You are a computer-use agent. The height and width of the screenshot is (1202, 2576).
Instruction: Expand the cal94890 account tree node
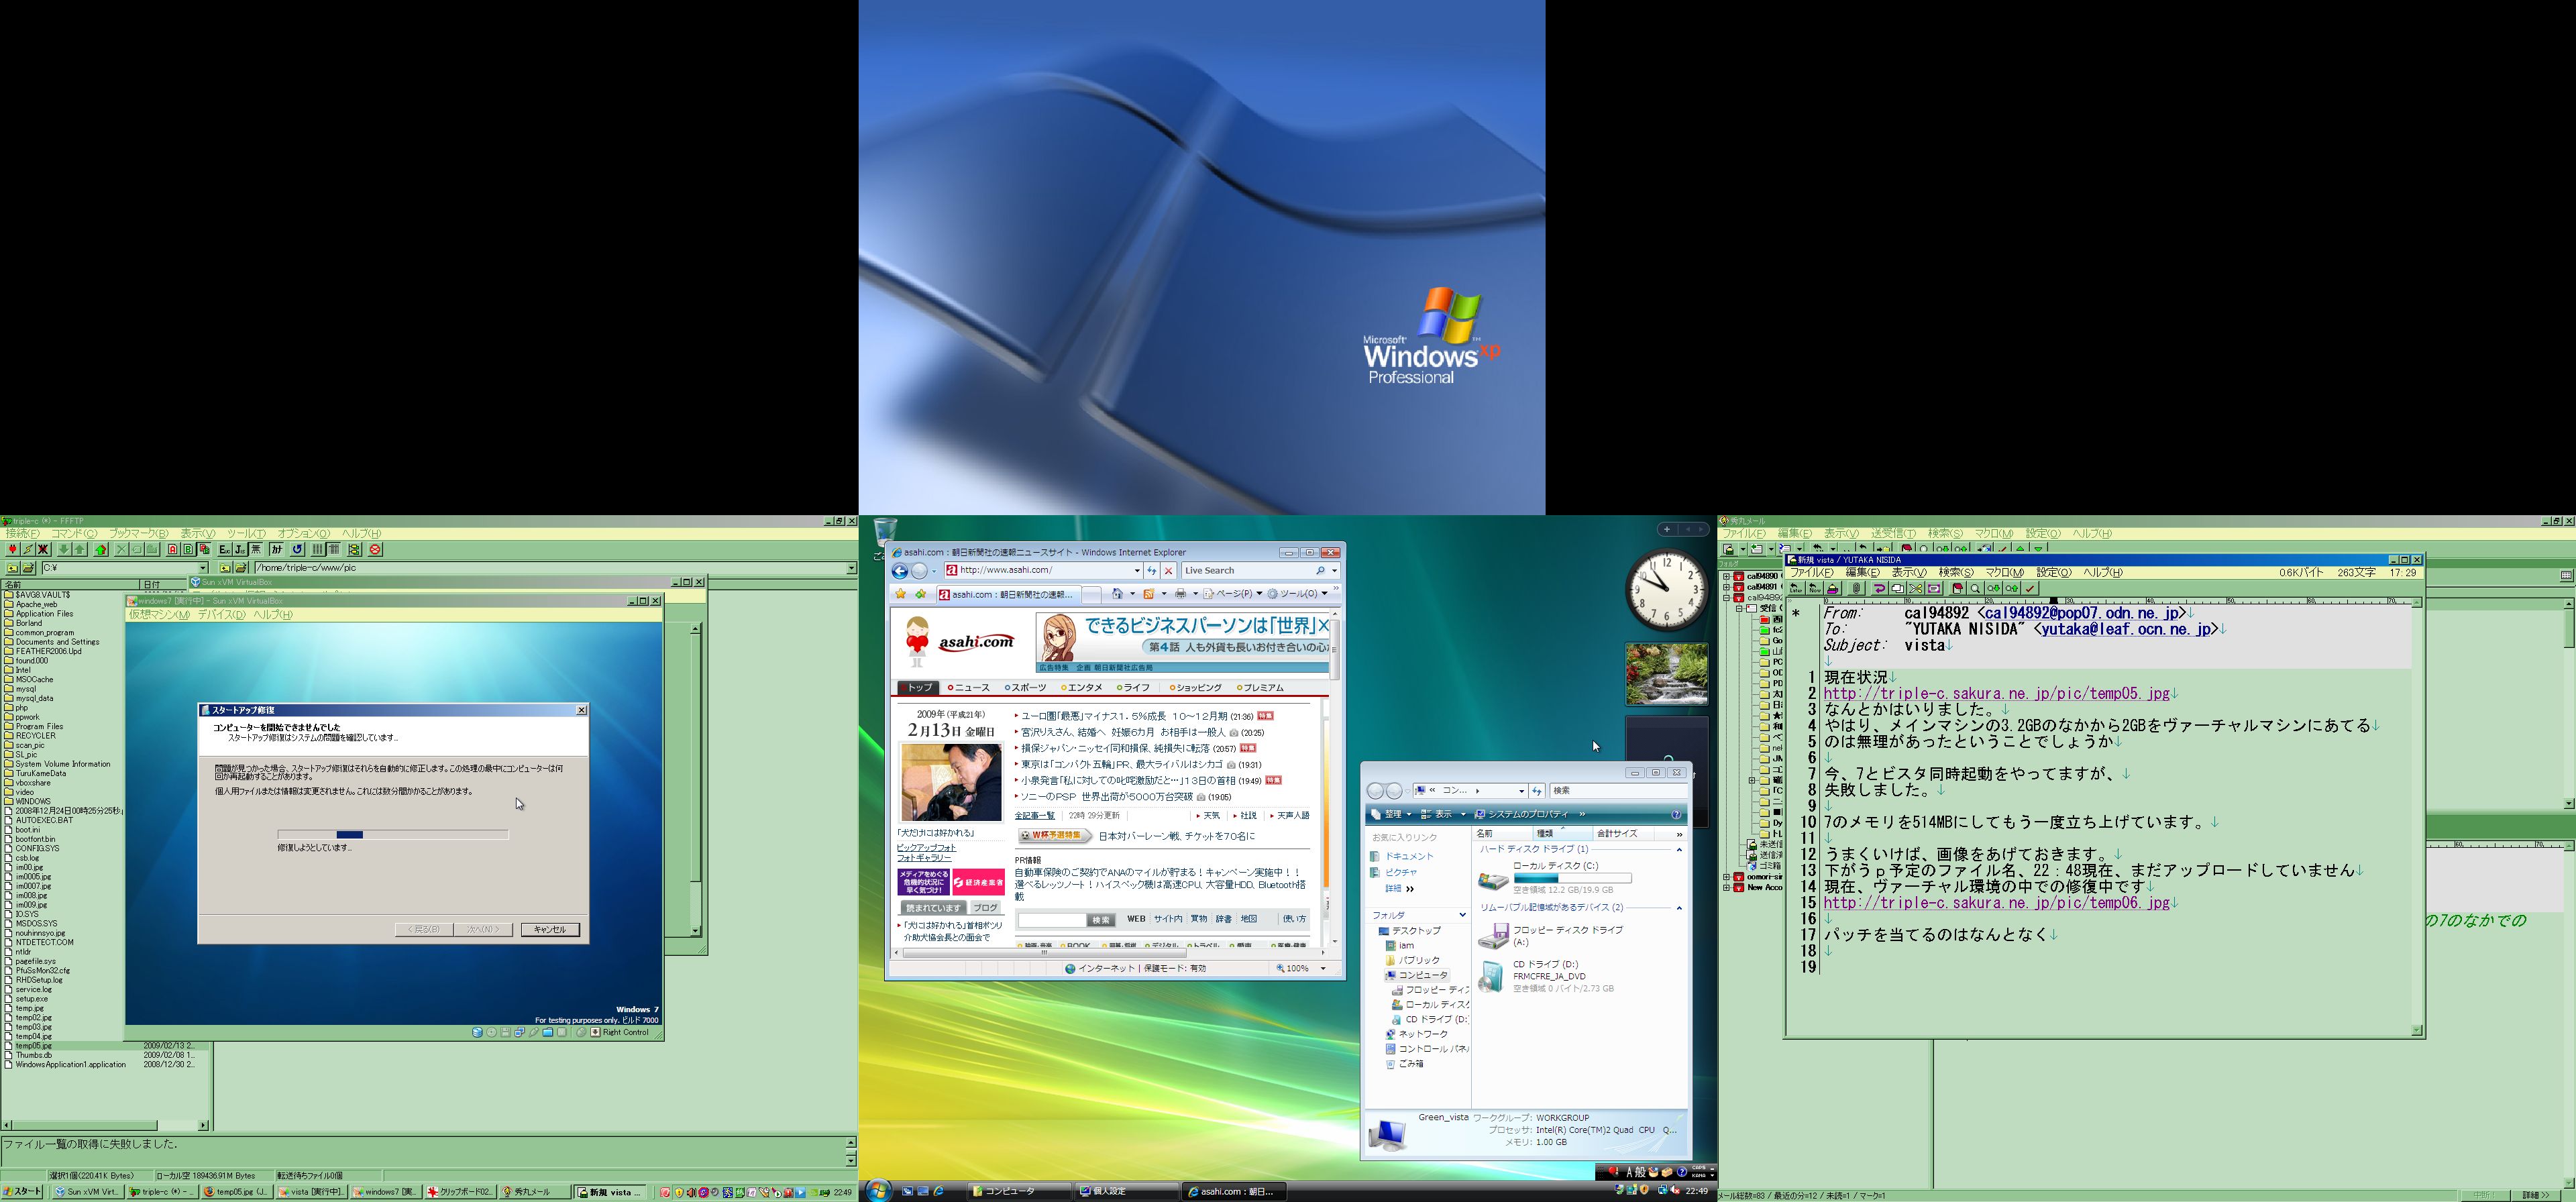(1726, 577)
